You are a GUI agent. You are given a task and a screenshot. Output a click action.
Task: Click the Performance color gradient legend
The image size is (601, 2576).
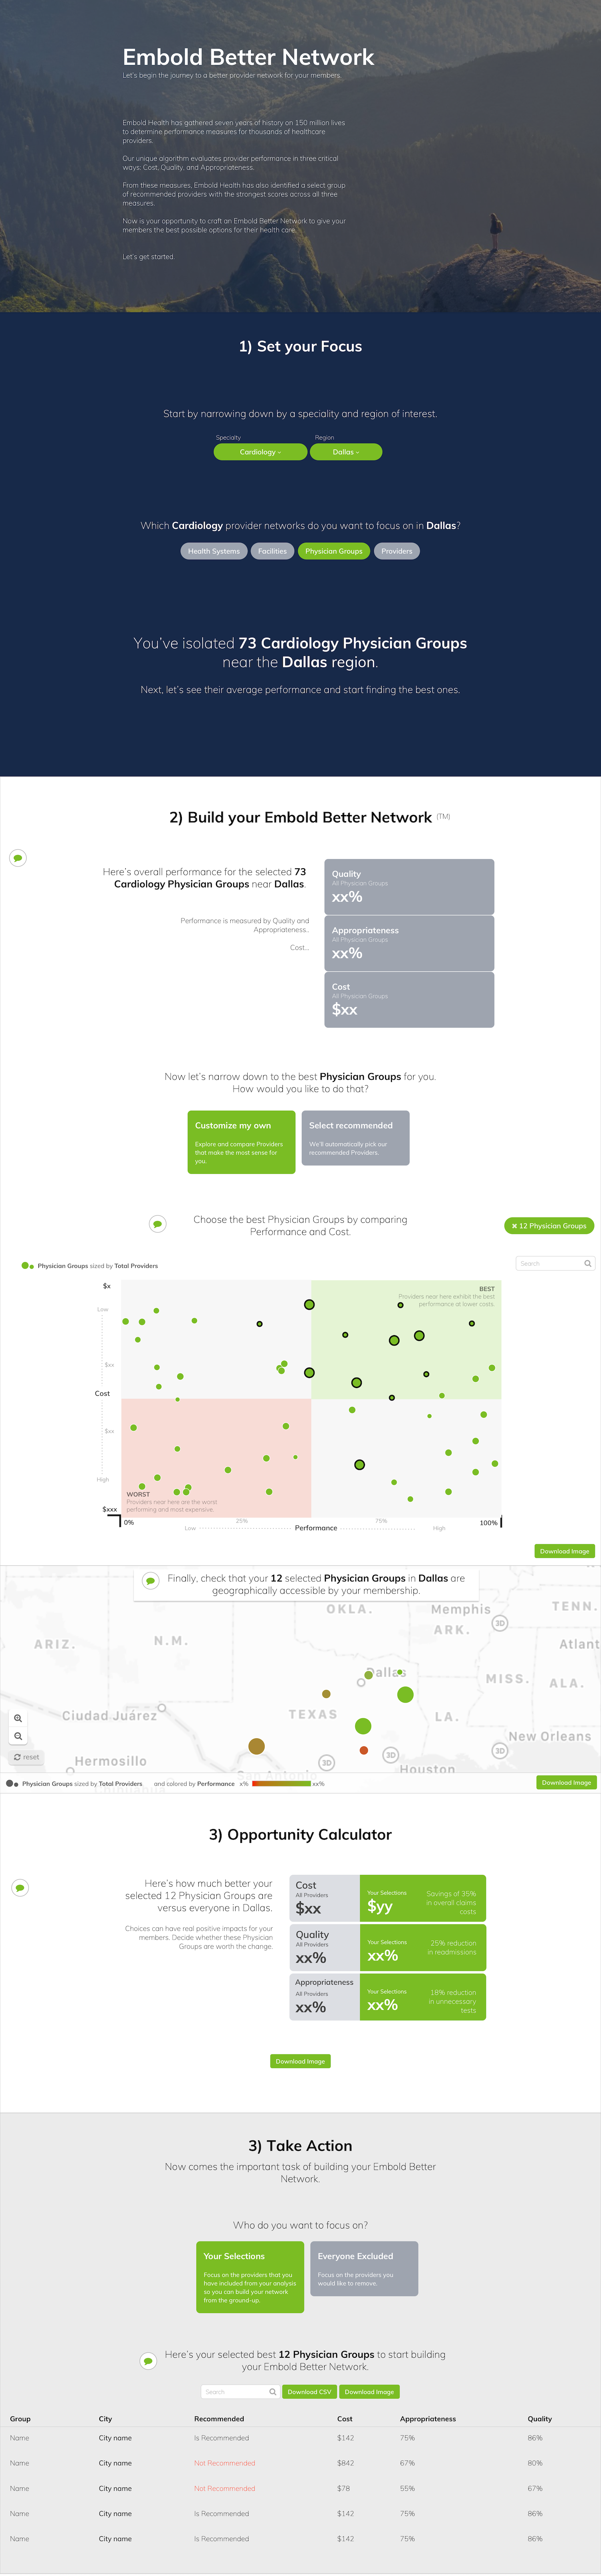click(282, 1783)
